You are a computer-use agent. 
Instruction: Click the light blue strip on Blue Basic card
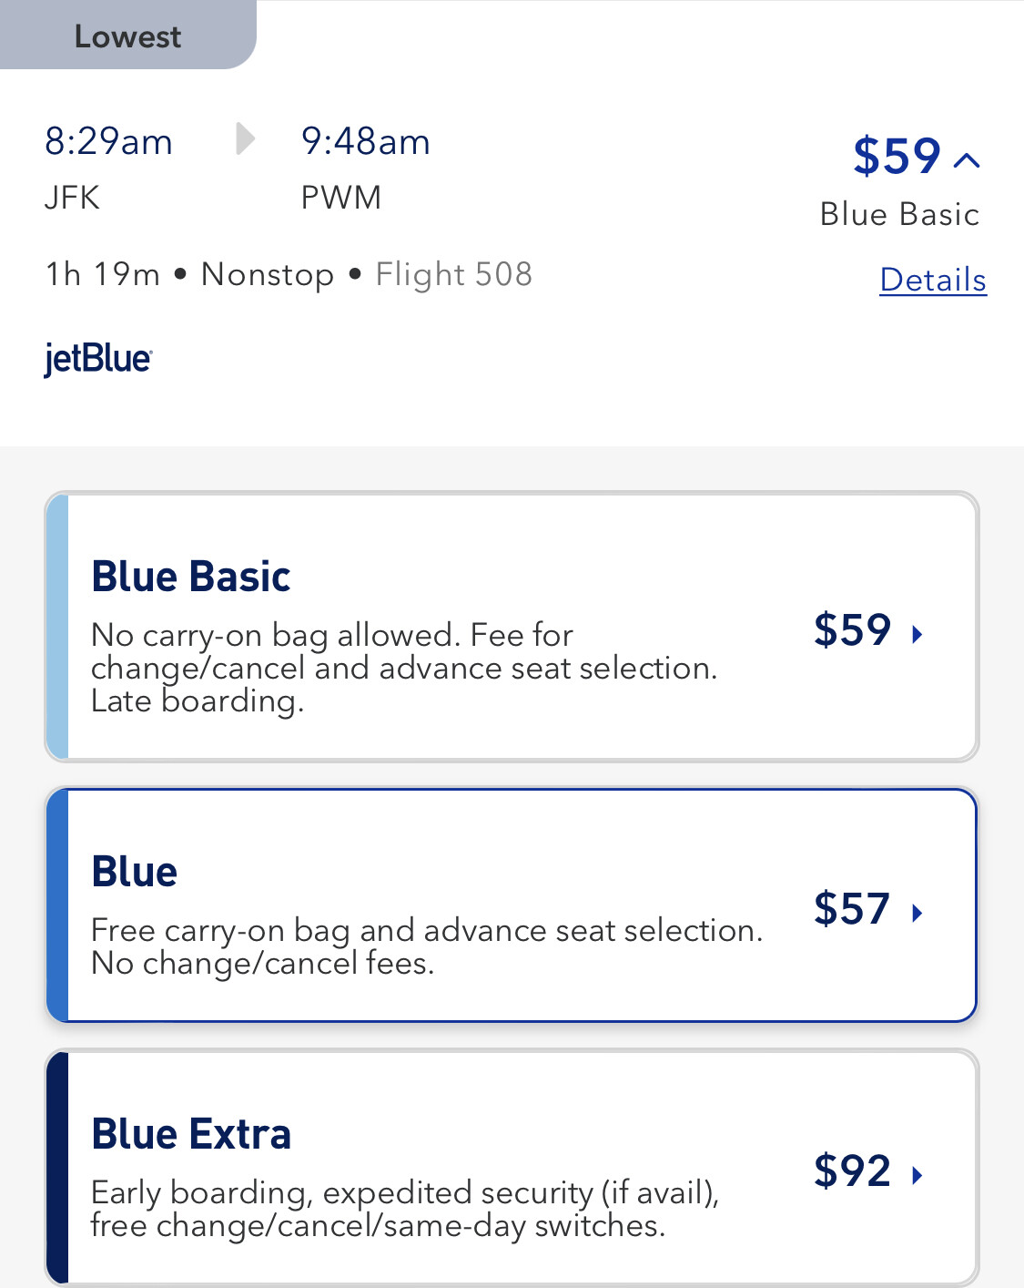[57, 627]
